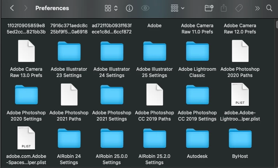Image resolution: width=278 pixels, height=168 pixels.
Task: Go forward with the right chevron
Action: click(26, 8)
